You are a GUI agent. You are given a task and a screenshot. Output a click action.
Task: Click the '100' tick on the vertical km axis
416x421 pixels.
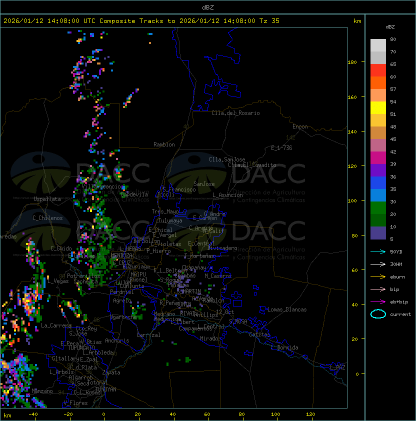[x=352, y=200]
